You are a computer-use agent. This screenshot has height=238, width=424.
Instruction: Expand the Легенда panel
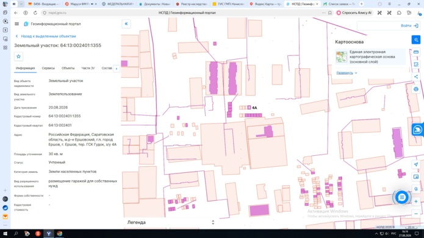(213, 222)
